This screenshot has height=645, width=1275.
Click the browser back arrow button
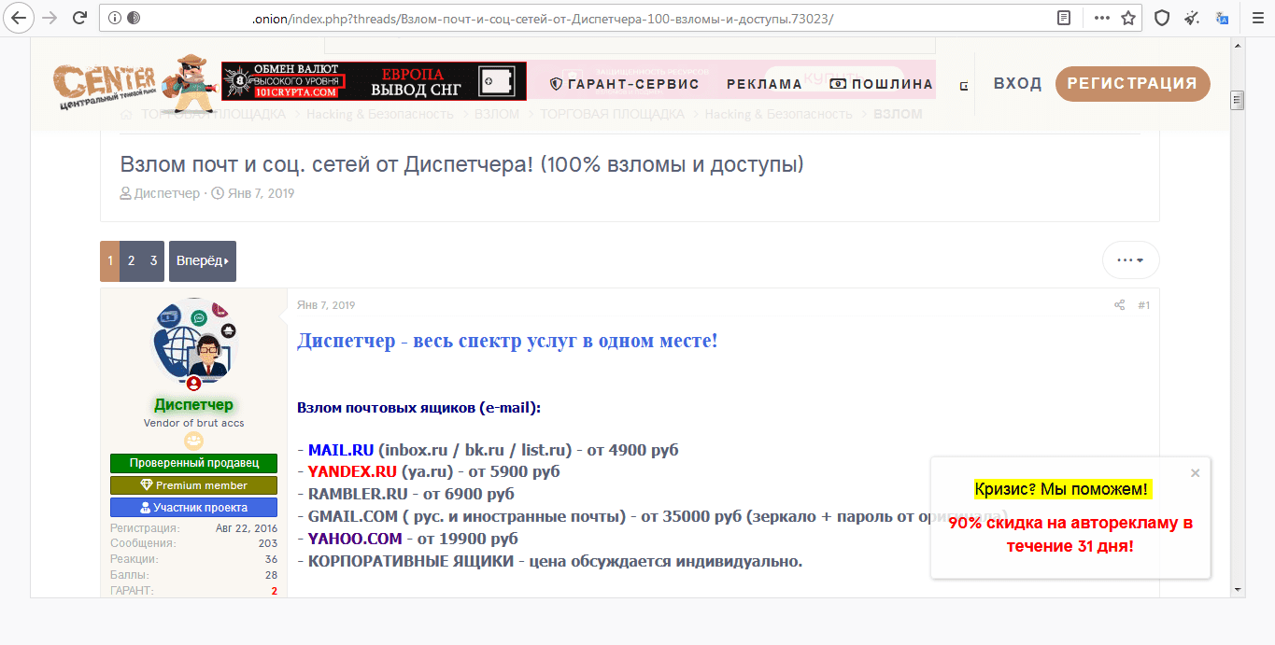point(18,18)
